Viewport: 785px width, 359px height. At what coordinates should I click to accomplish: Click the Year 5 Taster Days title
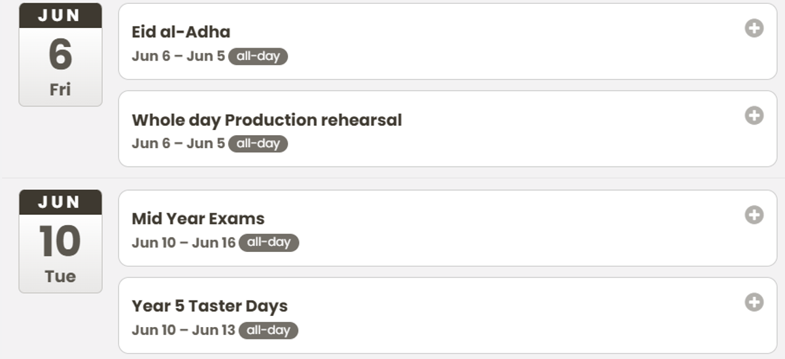point(210,306)
